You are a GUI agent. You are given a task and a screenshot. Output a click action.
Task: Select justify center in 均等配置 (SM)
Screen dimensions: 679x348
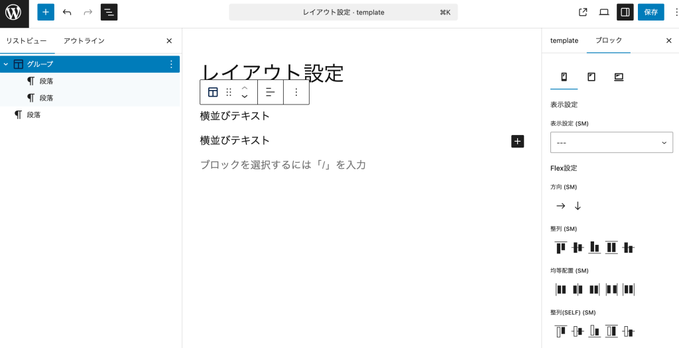pos(578,289)
